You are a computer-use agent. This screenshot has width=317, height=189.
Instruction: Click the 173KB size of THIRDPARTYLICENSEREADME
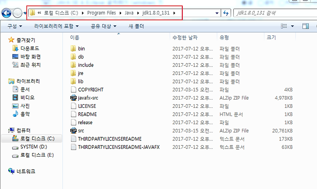point(286,139)
